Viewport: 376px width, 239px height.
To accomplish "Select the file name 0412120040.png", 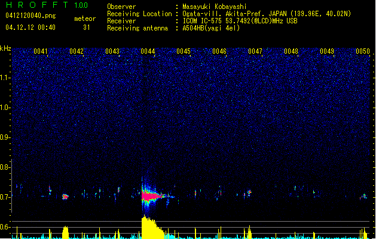I will click(x=30, y=16).
